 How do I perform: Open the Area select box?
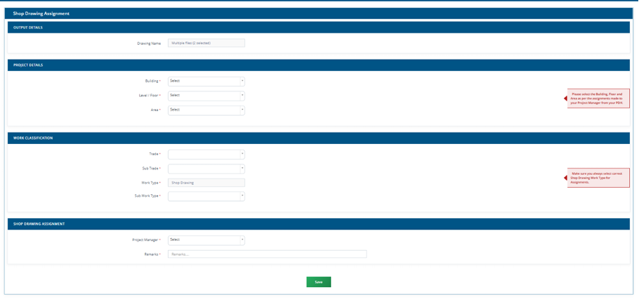click(206, 111)
